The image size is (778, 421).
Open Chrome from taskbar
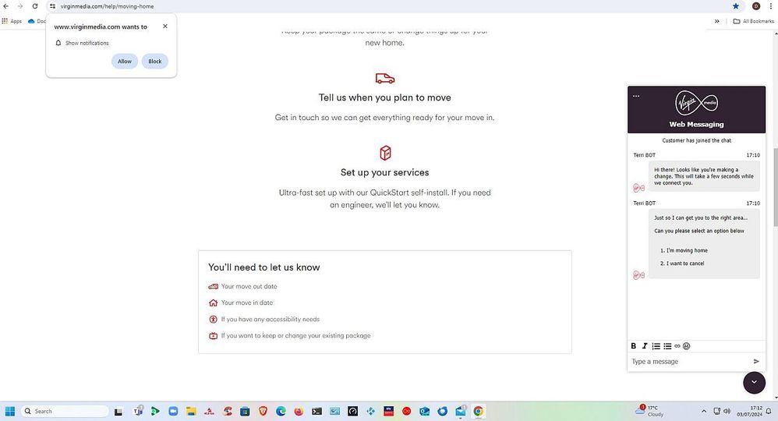point(479,411)
